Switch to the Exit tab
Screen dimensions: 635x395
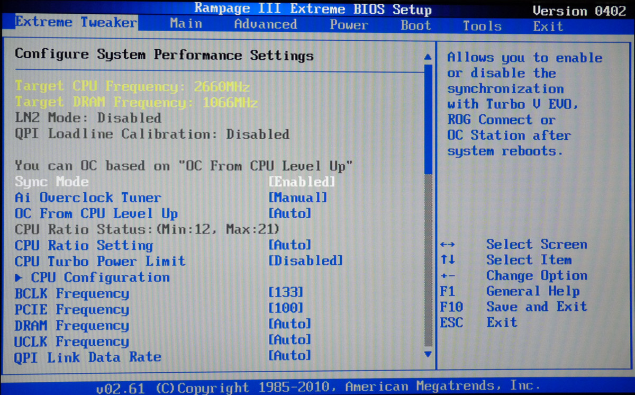(x=548, y=26)
